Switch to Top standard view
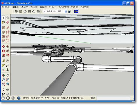The width and height of the screenshot is (138, 105). [x=21, y=11]
